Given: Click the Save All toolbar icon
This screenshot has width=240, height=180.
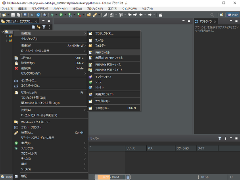Looking at the screenshot, I should pos(18,15).
